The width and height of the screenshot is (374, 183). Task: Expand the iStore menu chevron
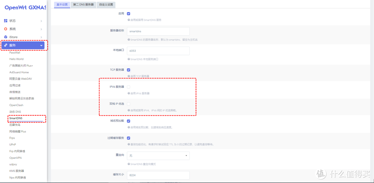[x=41, y=37]
